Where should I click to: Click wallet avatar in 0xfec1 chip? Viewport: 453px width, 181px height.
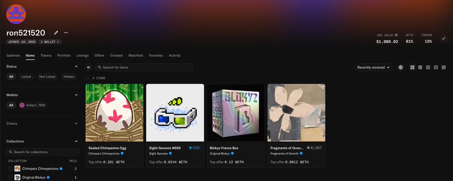pos(22,105)
